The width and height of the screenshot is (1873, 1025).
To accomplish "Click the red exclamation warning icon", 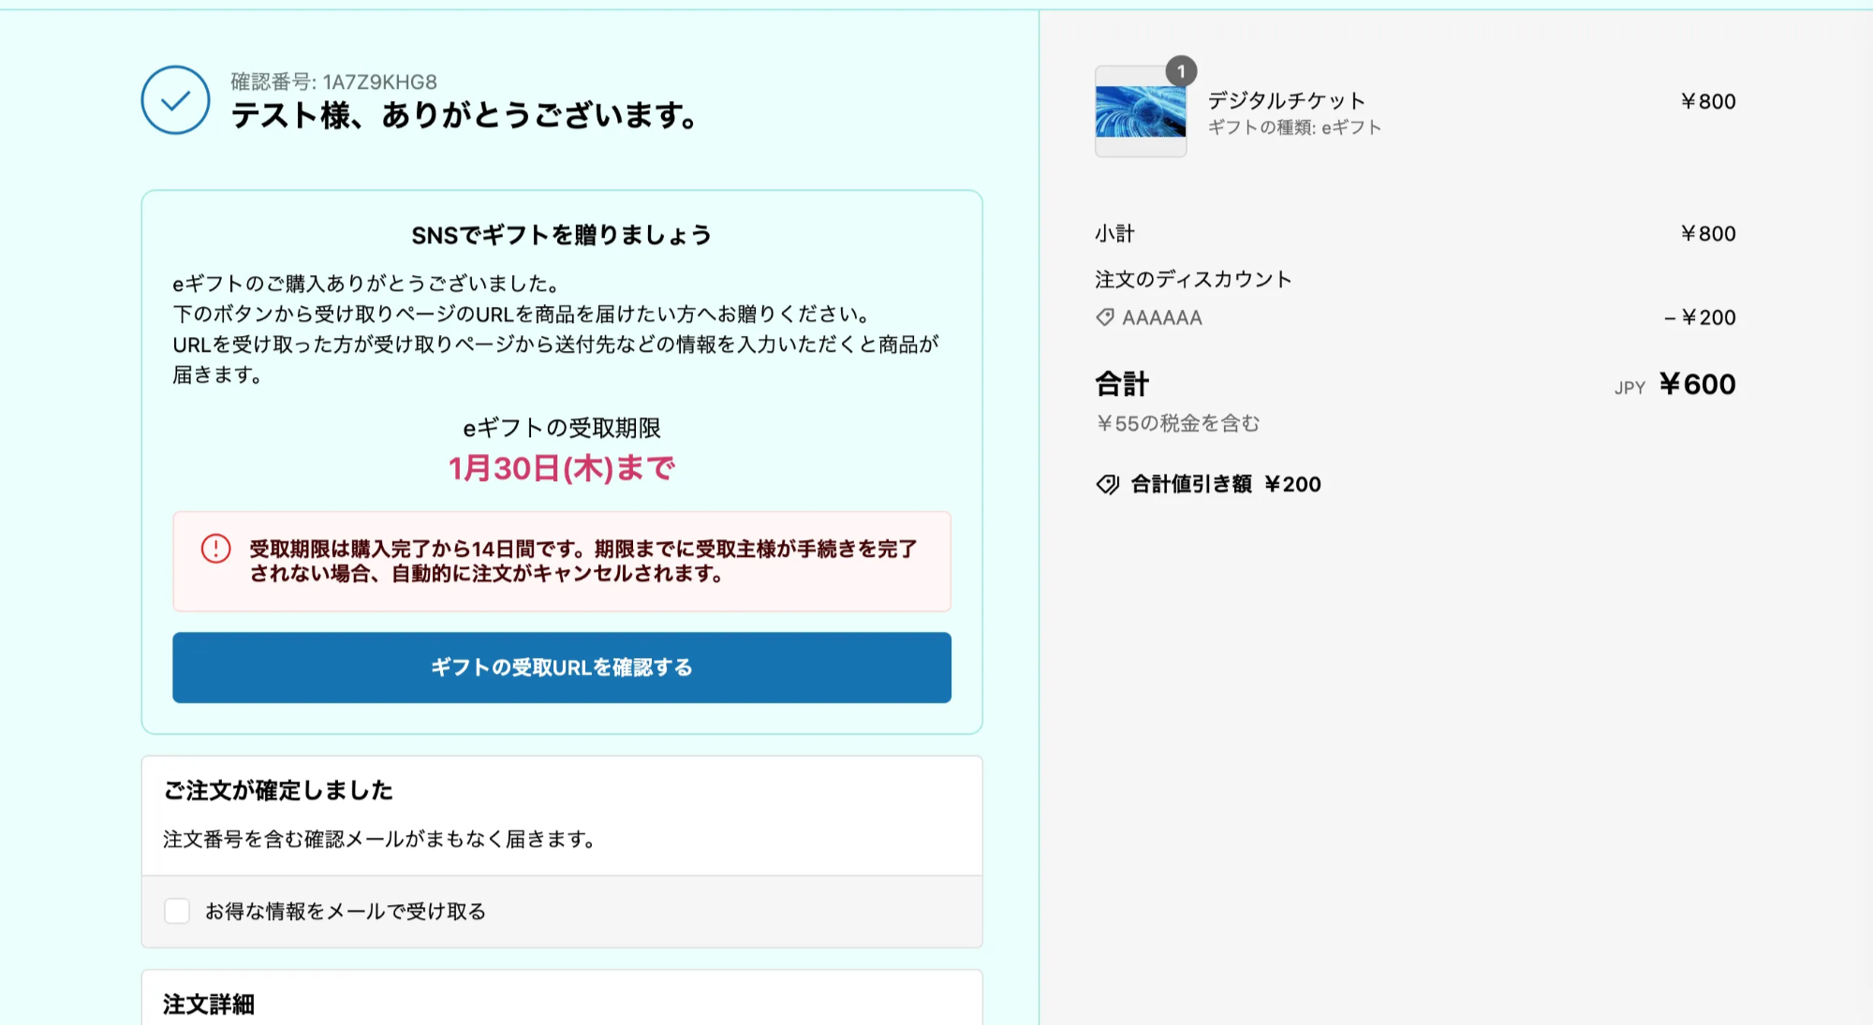I will [215, 549].
